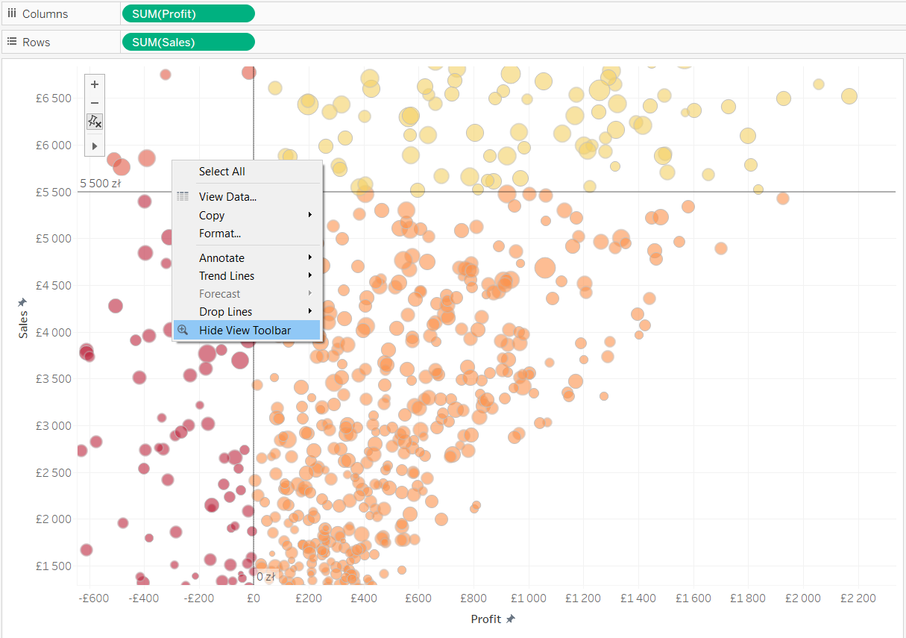Image resolution: width=906 pixels, height=638 pixels.
Task: Click the Columns shelf icon
Action: [x=12, y=14]
